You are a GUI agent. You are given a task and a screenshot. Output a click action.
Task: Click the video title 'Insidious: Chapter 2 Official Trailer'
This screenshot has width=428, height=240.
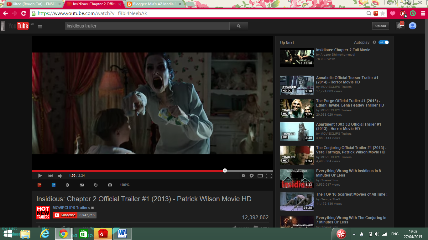pyautogui.click(x=144, y=199)
